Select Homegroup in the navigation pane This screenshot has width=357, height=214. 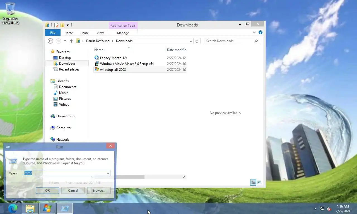click(x=65, y=116)
